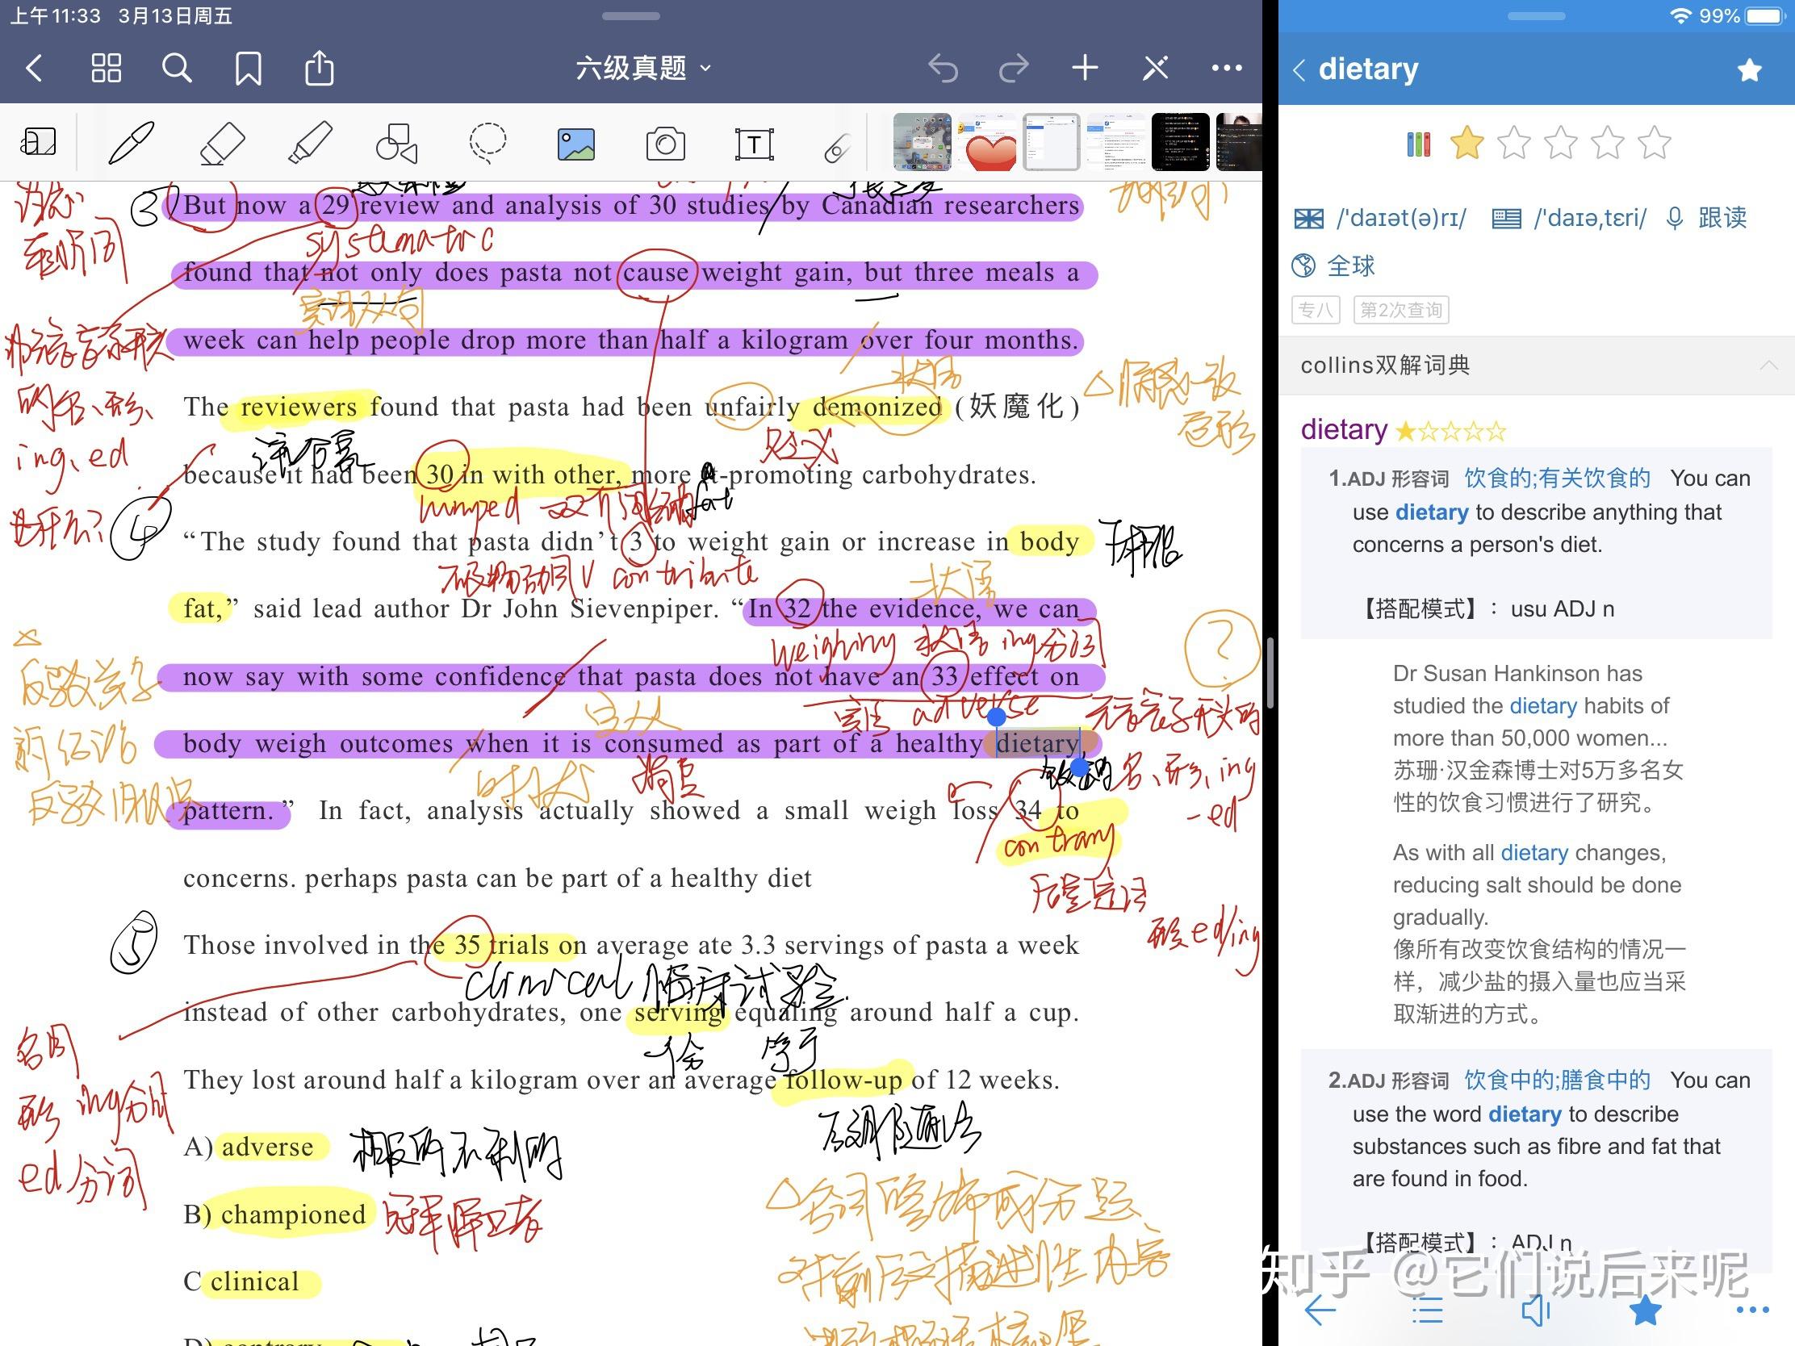Tap the selected word dietary in passage
1795x1346 pixels.
point(1037,743)
